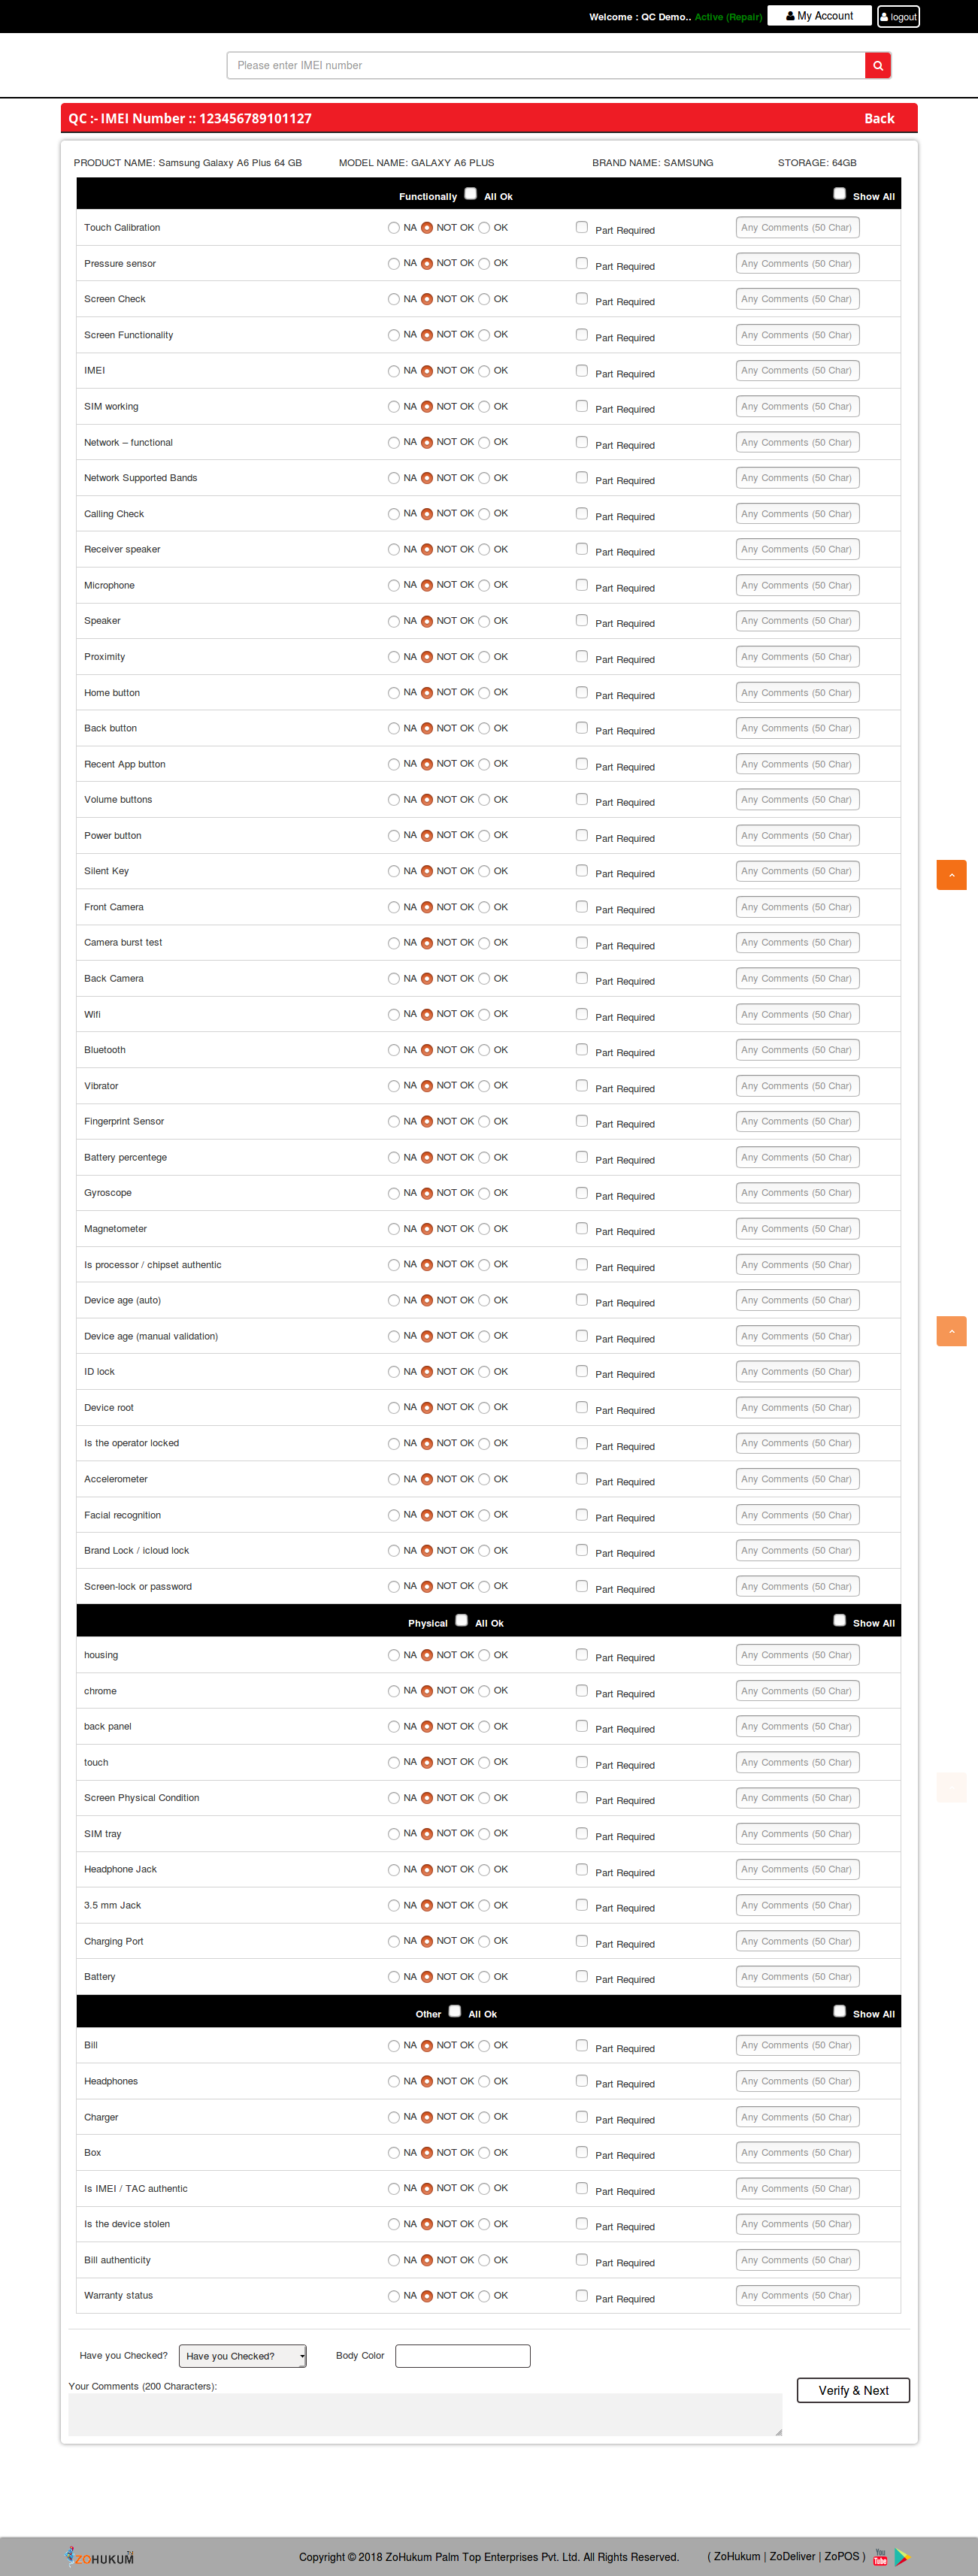This screenshot has height=2576, width=978.
Task: Click the red search magnifier icon
Action: (877, 66)
